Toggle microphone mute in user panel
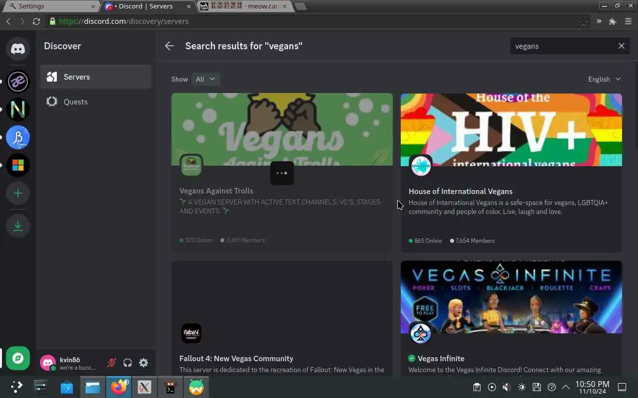The image size is (638, 398). [112, 363]
